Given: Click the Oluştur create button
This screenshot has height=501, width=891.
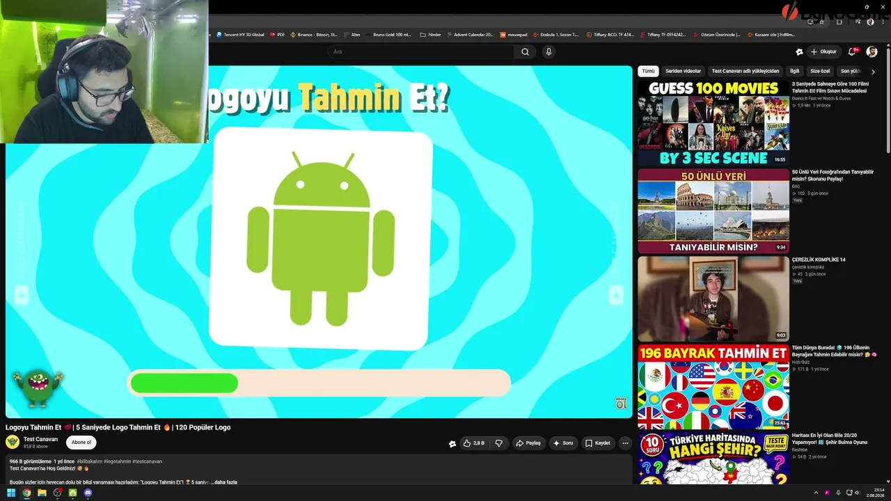Looking at the screenshot, I should tap(823, 51).
